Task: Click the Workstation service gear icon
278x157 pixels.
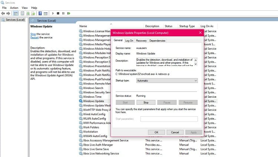Action: click(81, 132)
